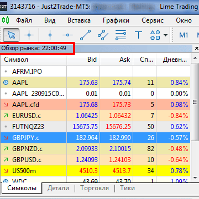Screen dimensions: 199x199
Task: Click the up arrow icon beside GBPNZD.c
Action: (6, 149)
